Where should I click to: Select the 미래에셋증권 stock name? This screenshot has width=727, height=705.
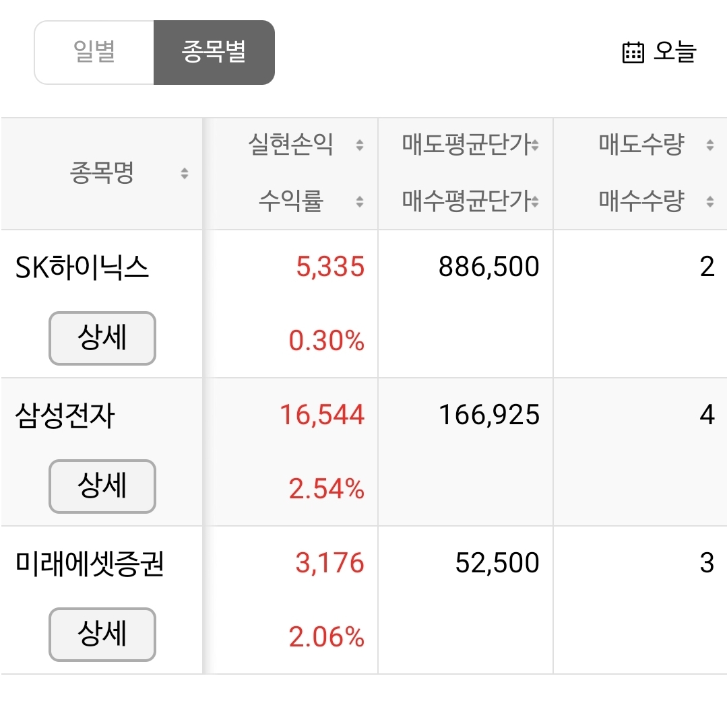[90, 564]
